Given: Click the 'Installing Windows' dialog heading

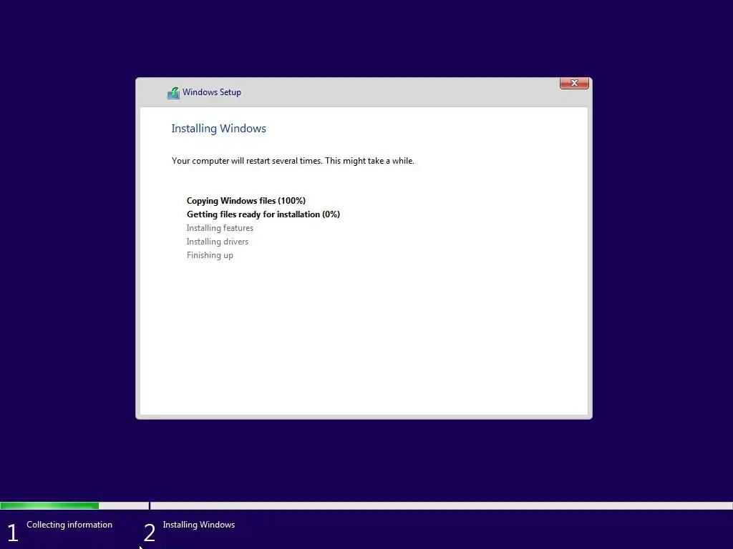Looking at the screenshot, I should coord(218,129).
